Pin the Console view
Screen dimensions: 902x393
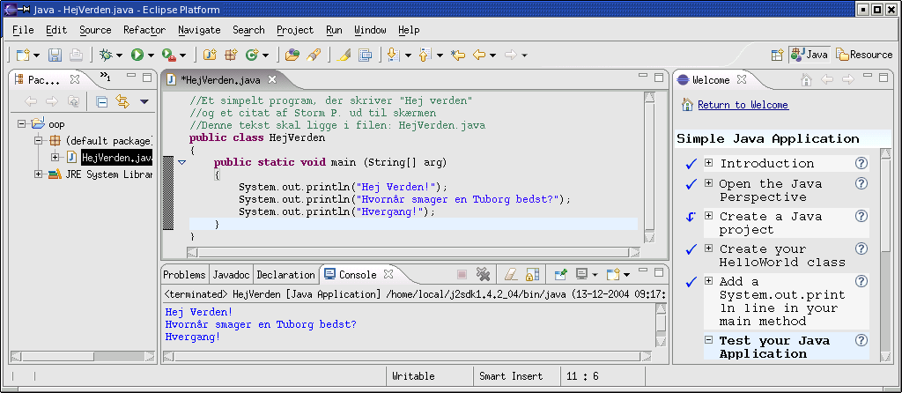pyautogui.click(x=559, y=274)
